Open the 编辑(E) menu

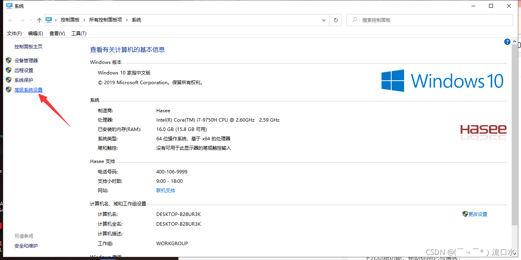pyautogui.click(x=35, y=34)
